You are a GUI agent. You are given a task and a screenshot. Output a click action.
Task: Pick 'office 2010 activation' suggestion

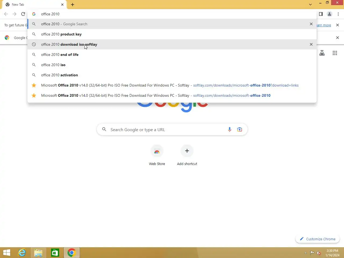172,75
